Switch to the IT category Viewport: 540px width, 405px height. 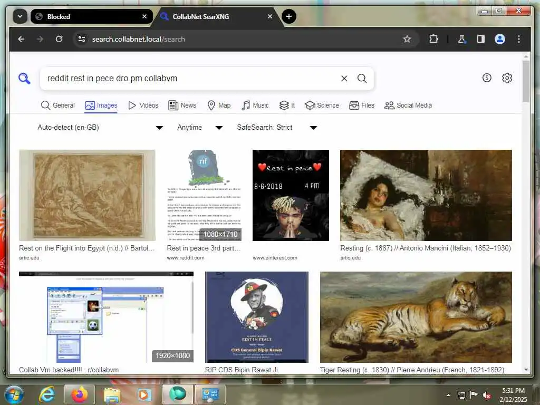pos(287,105)
